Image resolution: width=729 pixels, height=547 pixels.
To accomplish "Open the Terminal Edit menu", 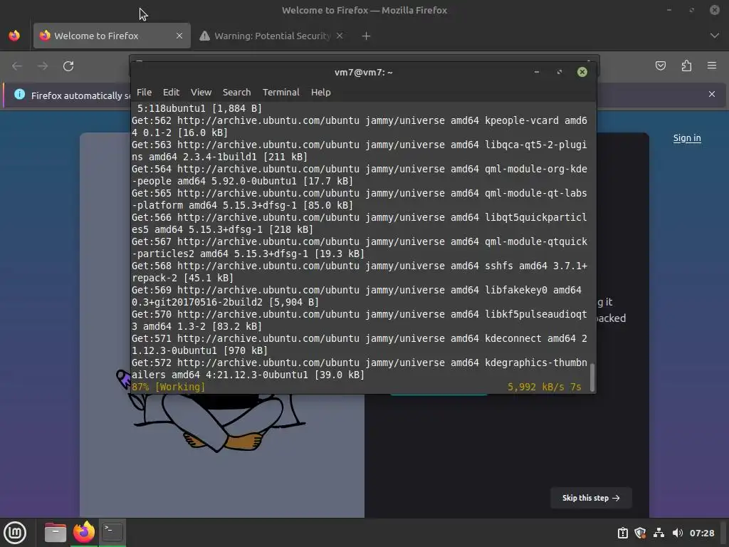I will (x=171, y=92).
